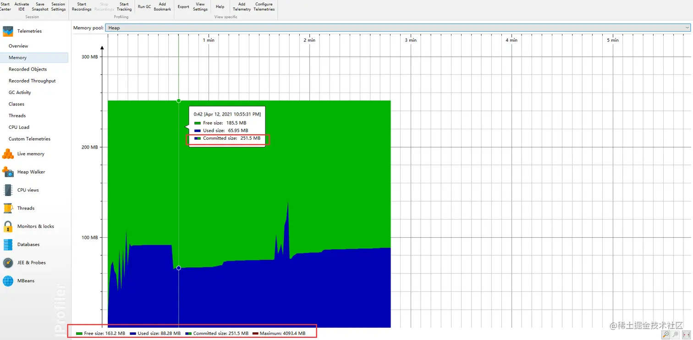Open the Heap Walker section
Viewport: 693px width, 340px height.
(24, 172)
